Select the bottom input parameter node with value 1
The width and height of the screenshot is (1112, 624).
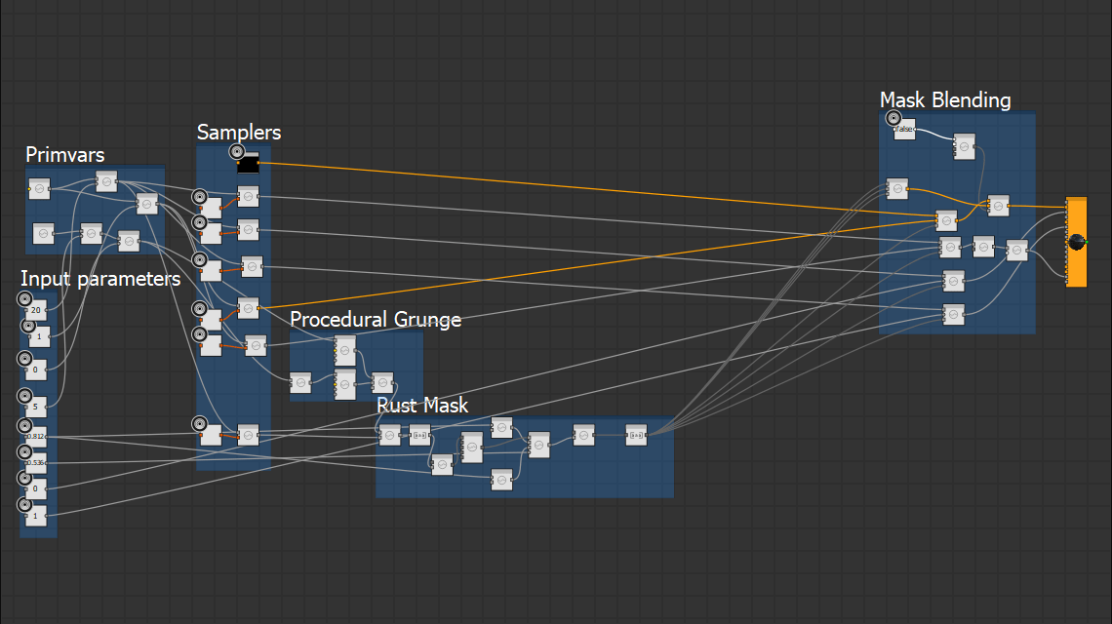[36, 515]
